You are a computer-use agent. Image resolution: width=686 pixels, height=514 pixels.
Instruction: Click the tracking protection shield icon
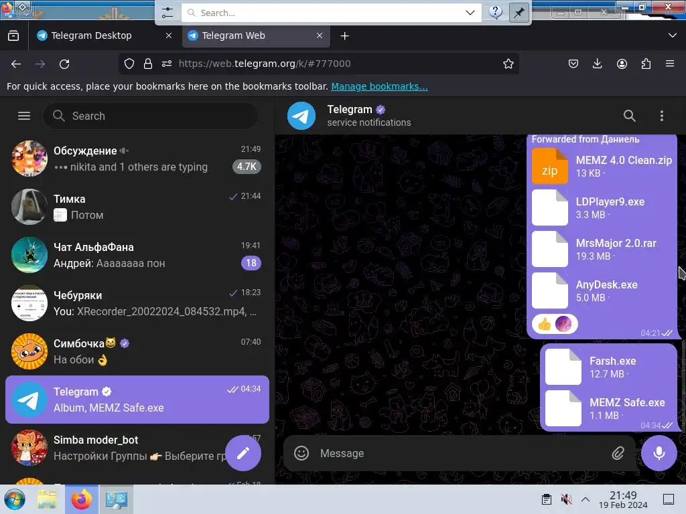pyautogui.click(x=129, y=64)
